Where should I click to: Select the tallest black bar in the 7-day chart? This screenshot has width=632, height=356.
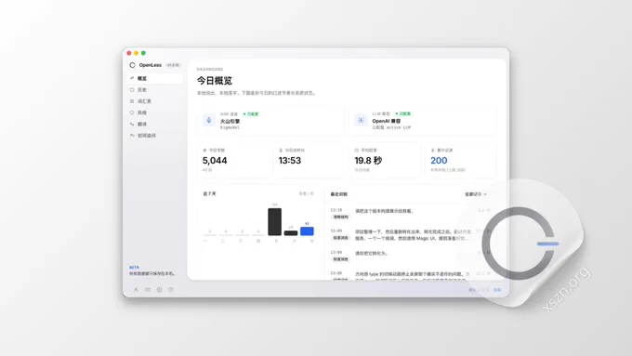274,222
